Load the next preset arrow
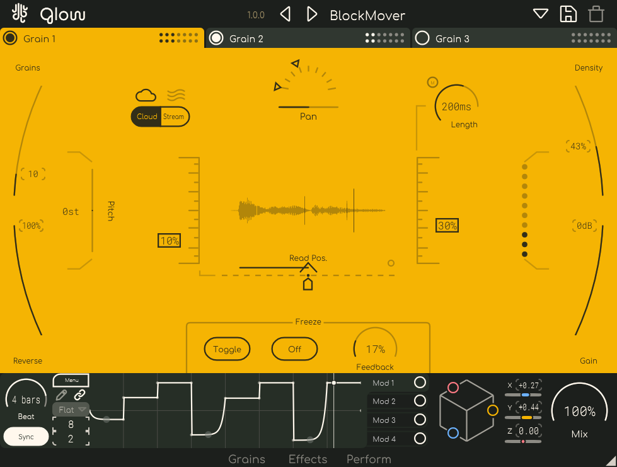This screenshot has width=617, height=467. [311, 14]
